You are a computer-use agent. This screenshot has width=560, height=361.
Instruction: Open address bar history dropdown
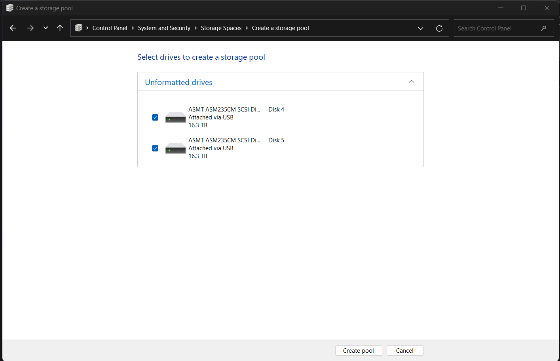point(420,28)
